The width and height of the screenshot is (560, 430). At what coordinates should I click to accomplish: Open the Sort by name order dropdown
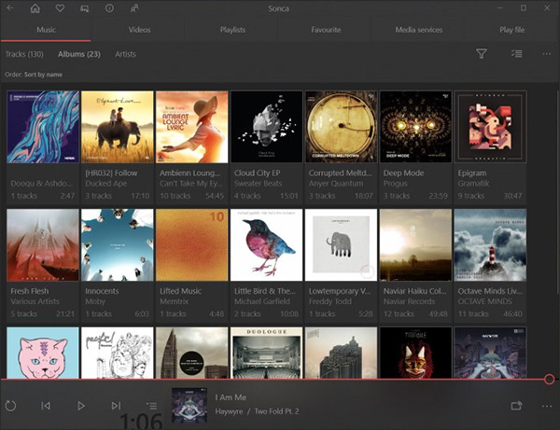click(x=43, y=74)
